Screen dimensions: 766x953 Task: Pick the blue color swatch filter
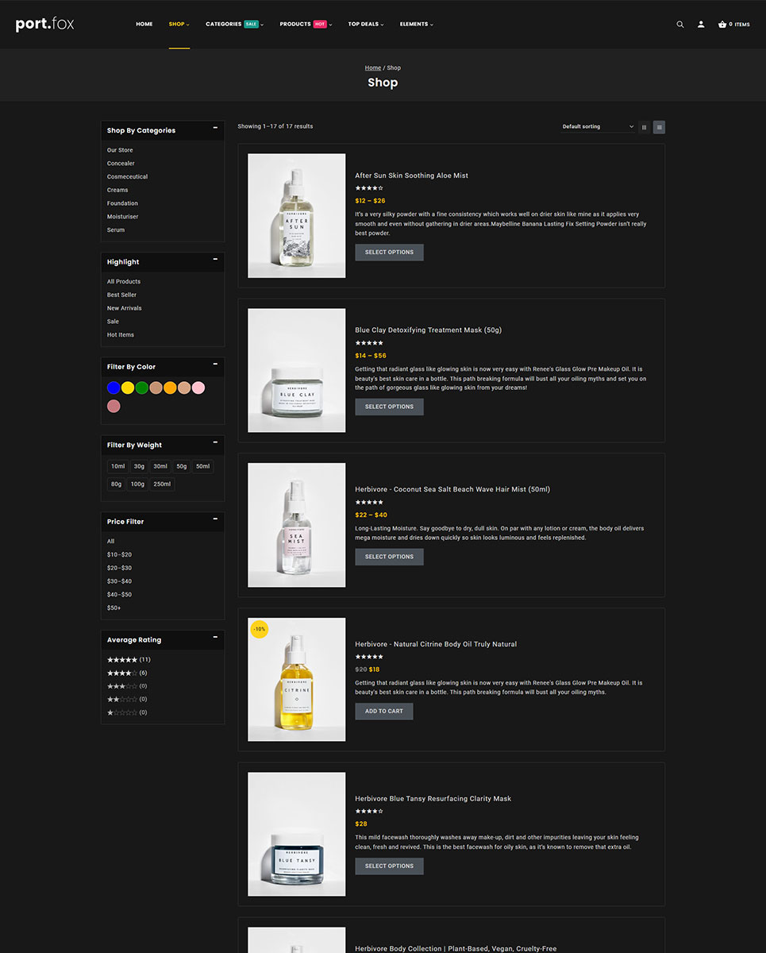click(x=114, y=388)
